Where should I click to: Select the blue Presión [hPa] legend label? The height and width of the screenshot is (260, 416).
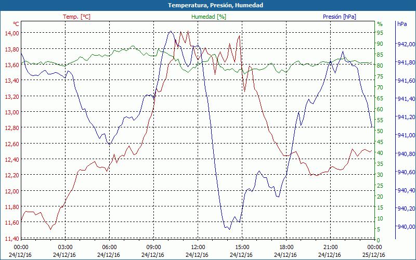[340, 17]
